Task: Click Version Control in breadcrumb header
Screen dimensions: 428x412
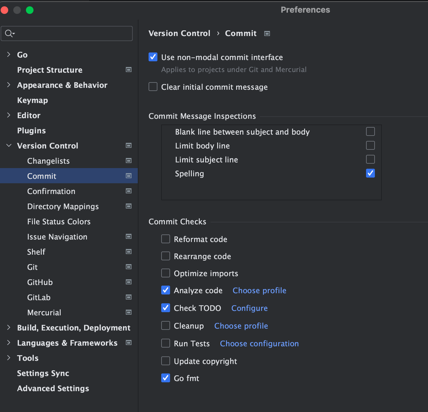Action: pyautogui.click(x=179, y=33)
